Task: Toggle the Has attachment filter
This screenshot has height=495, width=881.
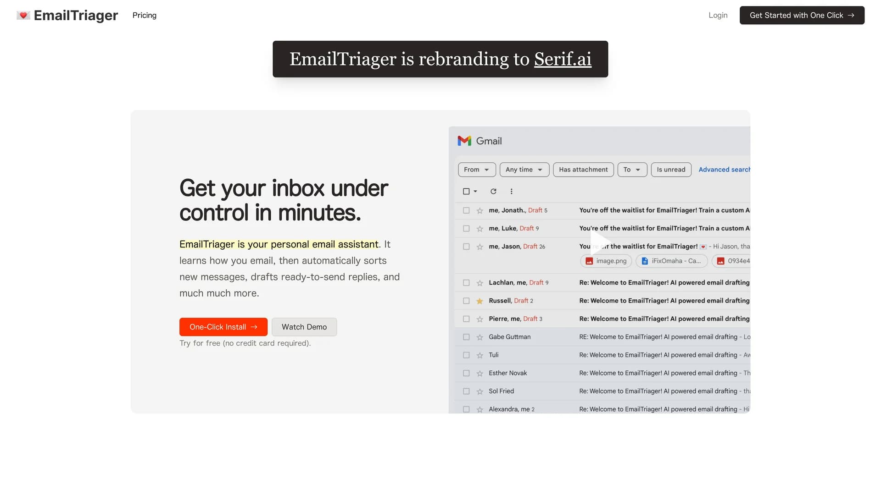Action: pyautogui.click(x=583, y=170)
